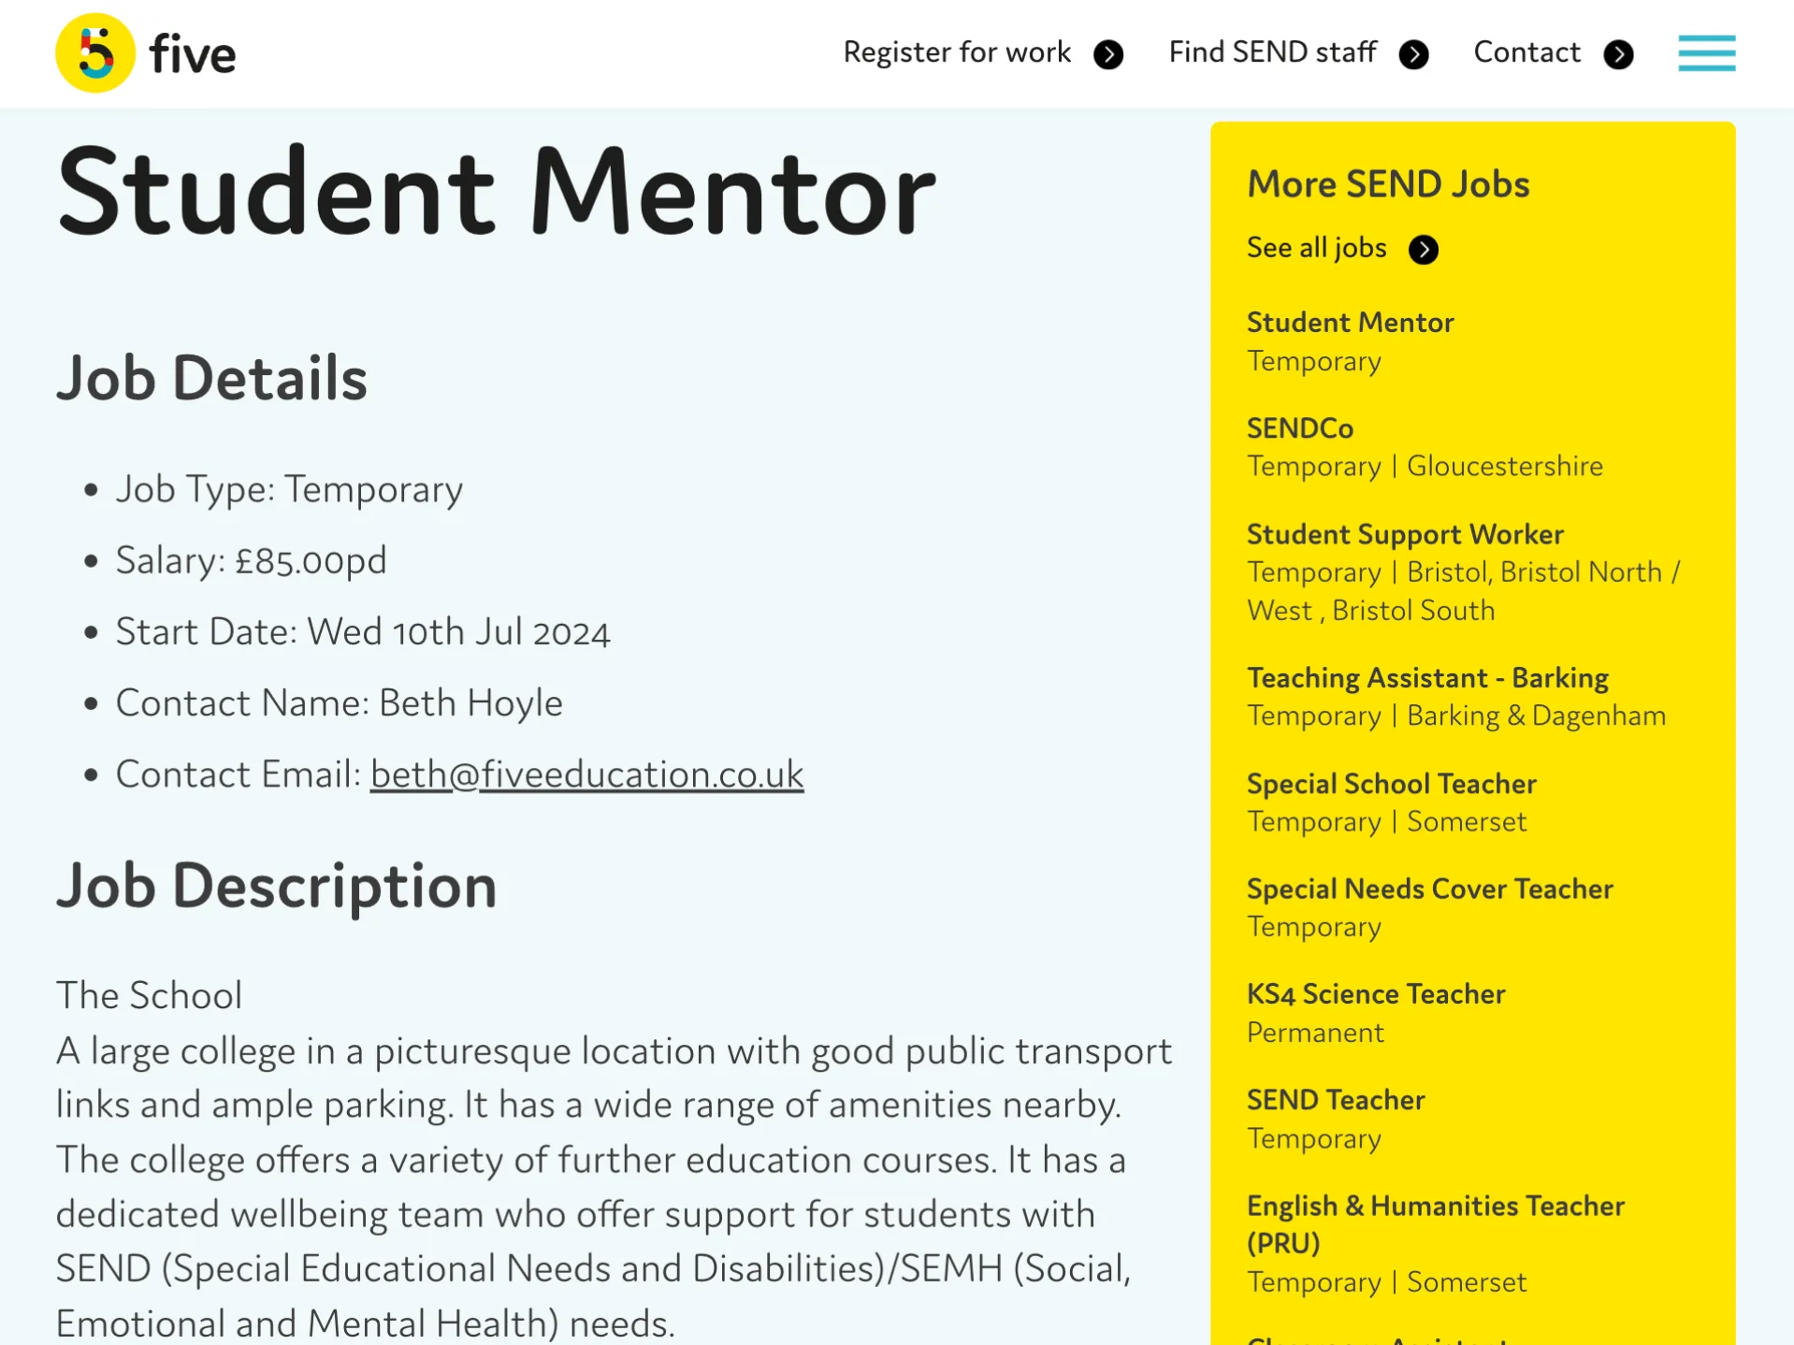The height and width of the screenshot is (1345, 1794).
Task: Open the hamburger menu
Action: [1705, 53]
